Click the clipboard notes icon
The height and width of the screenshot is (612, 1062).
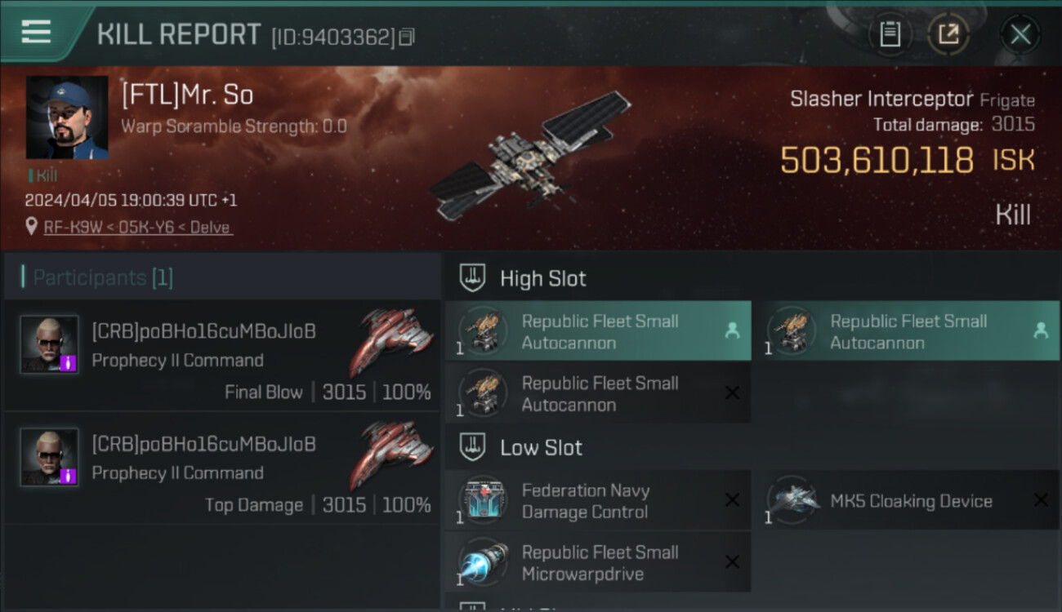[x=890, y=34]
